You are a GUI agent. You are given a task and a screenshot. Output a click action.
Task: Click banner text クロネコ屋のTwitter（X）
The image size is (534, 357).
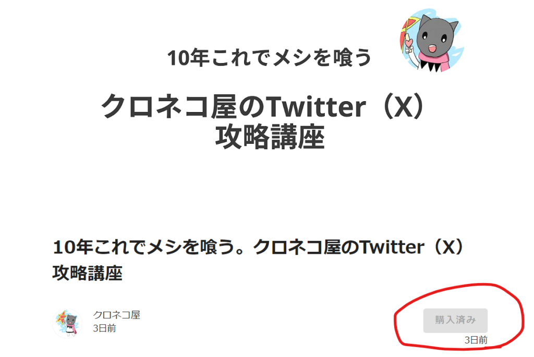pos(263,106)
